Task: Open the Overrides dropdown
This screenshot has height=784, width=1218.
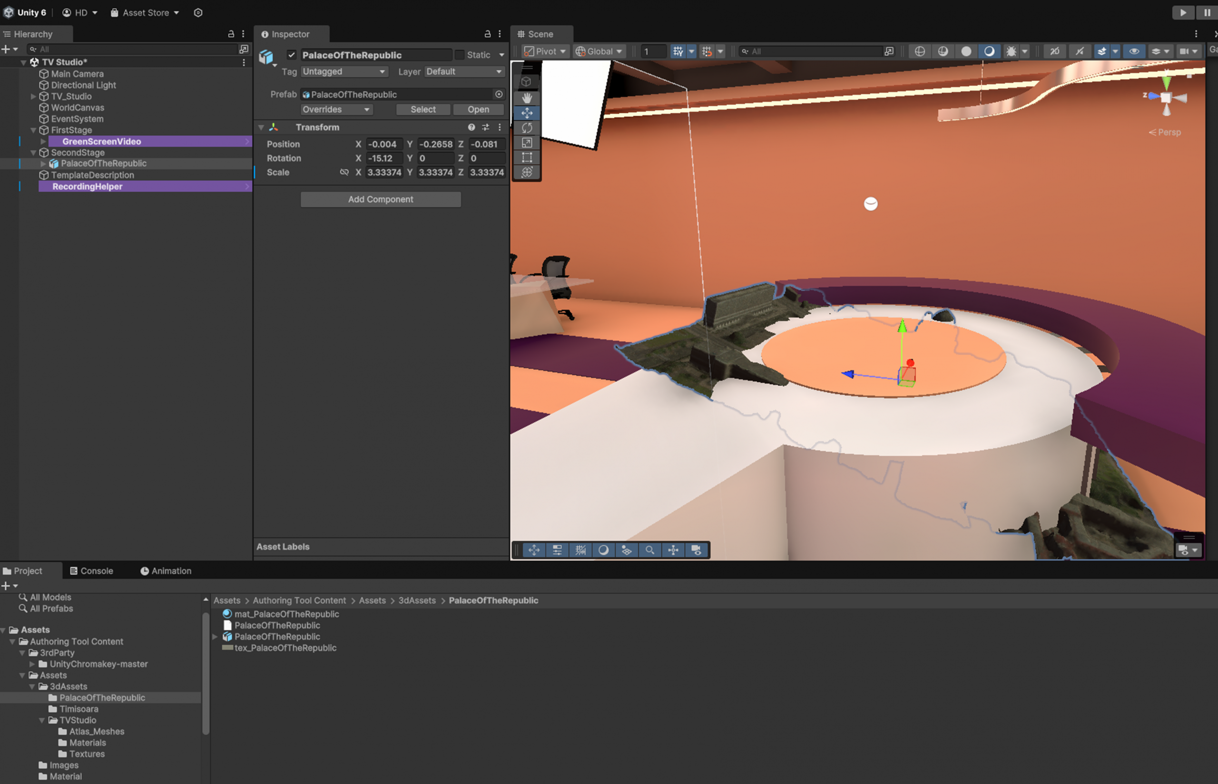Action: [x=336, y=109]
